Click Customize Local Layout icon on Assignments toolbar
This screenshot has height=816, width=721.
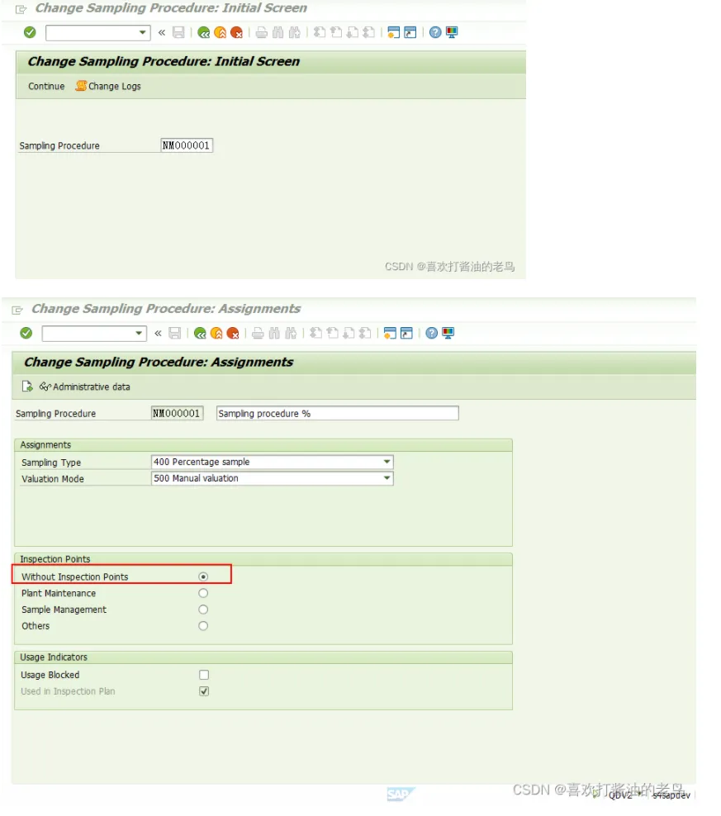point(448,333)
